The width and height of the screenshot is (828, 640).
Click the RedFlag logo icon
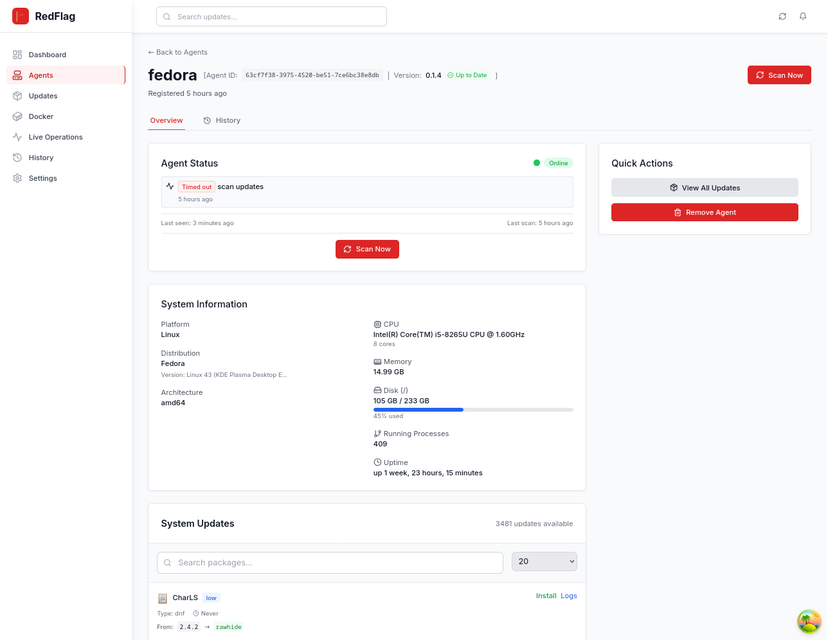21,16
